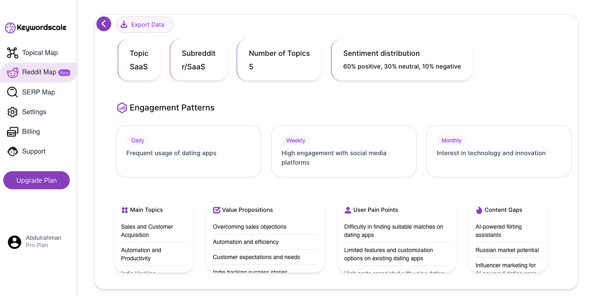This screenshot has height=296, width=590.
Task: Open the Support page
Action: (x=38, y=151)
